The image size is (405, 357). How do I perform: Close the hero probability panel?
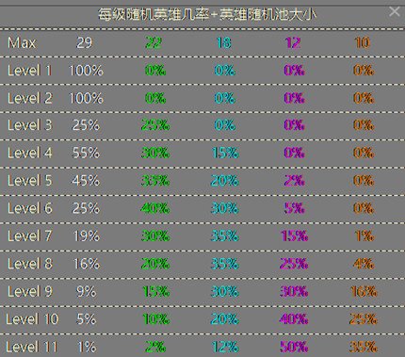(x=394, y=12)
